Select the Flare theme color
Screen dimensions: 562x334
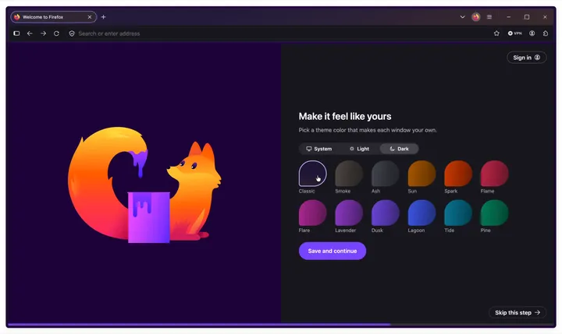click(312, 213)
